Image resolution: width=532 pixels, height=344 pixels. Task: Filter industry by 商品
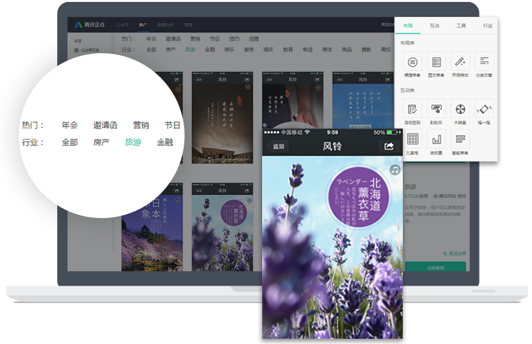(346, 49)
